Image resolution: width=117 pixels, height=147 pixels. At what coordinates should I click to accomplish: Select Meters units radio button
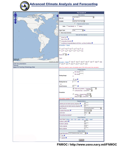point(78,26)
